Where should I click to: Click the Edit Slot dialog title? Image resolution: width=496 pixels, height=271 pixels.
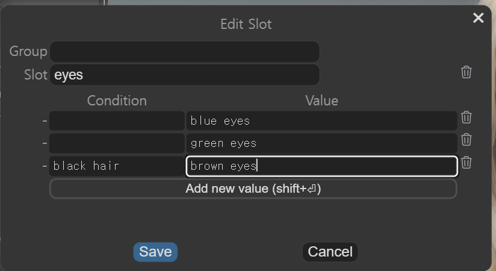point(246,24)
